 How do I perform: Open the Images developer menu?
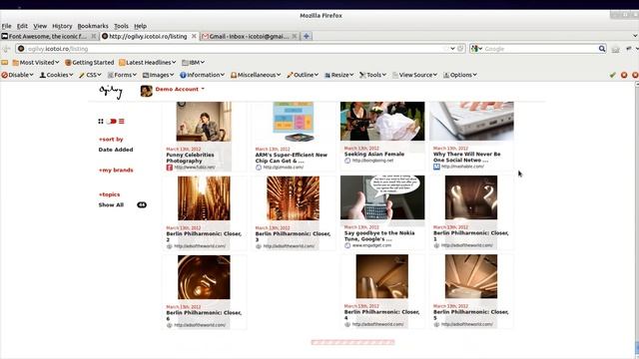click(158, 75)
